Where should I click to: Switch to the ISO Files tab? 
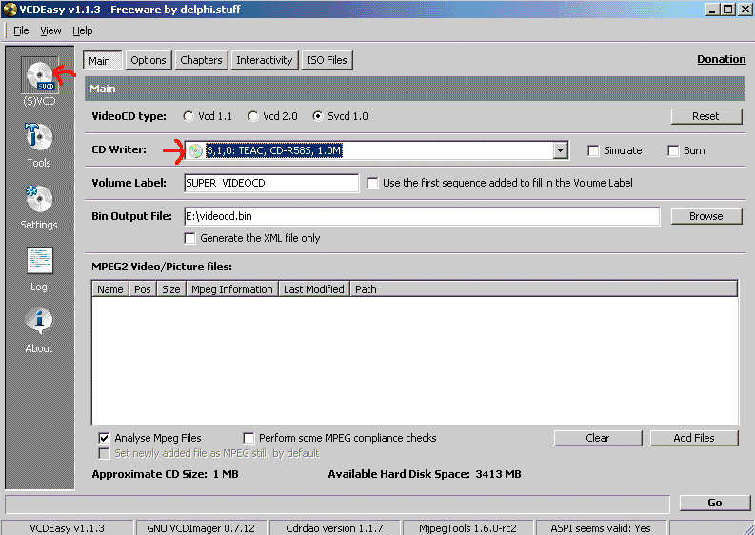[x=327, y=60]
